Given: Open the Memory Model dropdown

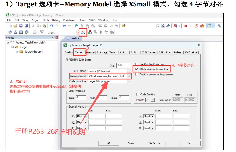Looking at the screenshot, I should (129, 76).
